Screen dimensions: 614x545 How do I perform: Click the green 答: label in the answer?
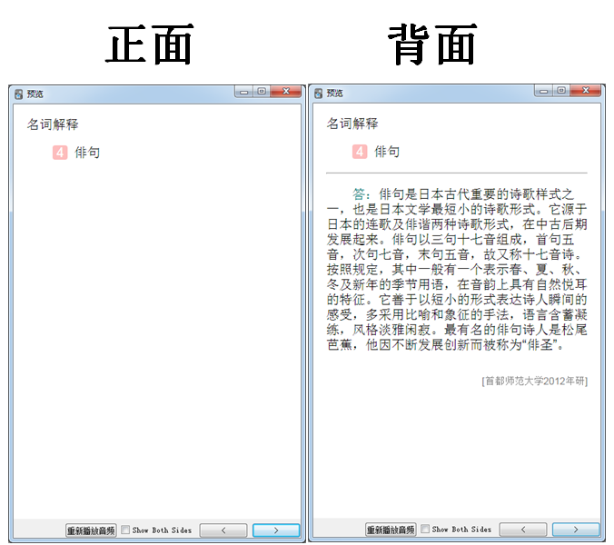(361, 194)
